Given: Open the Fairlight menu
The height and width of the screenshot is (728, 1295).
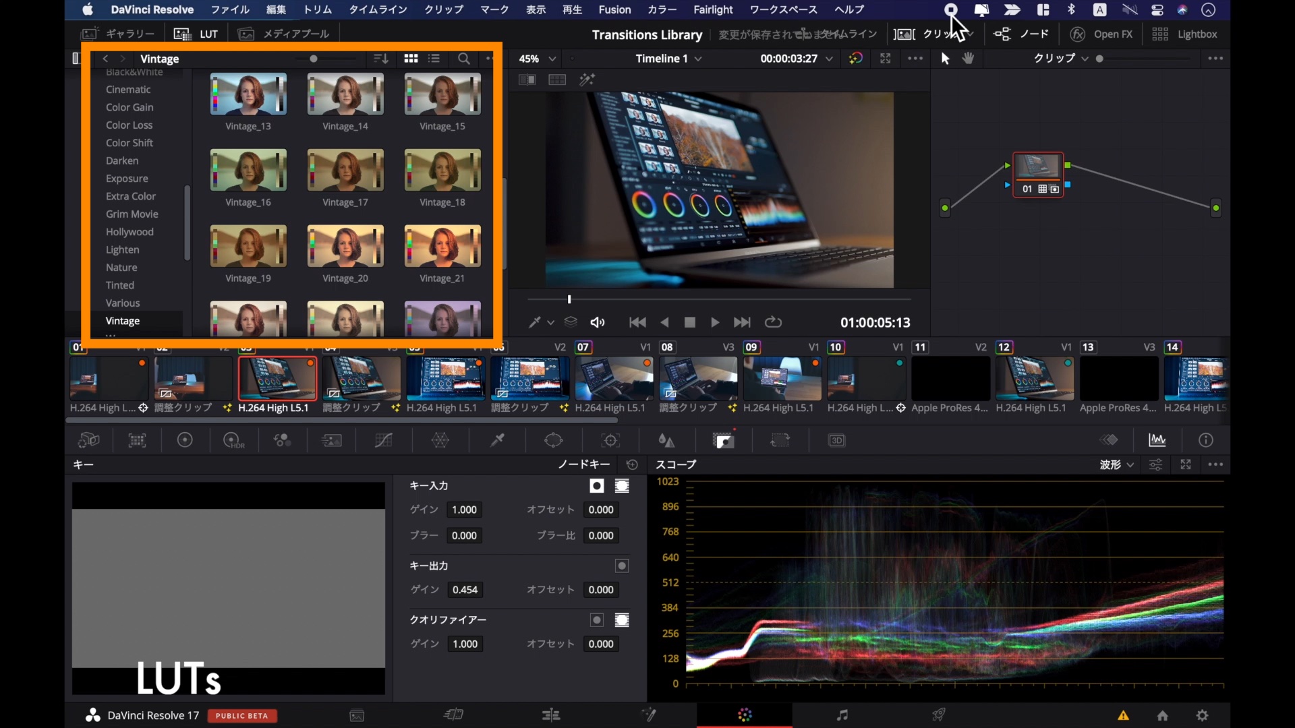Looking at the screenshot, I should [x=713, y=9].
